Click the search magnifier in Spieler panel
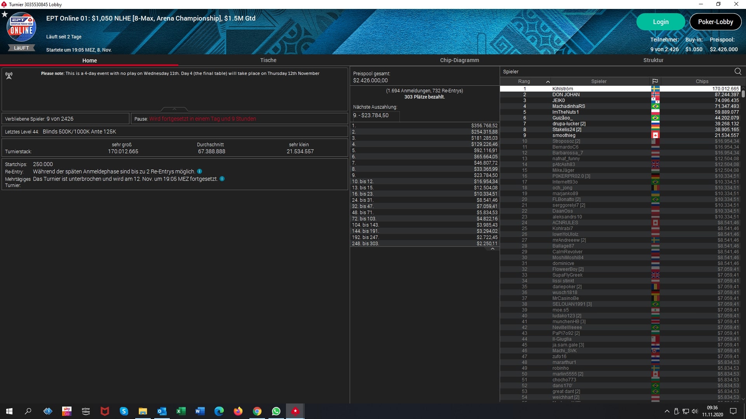 [737, 71]
